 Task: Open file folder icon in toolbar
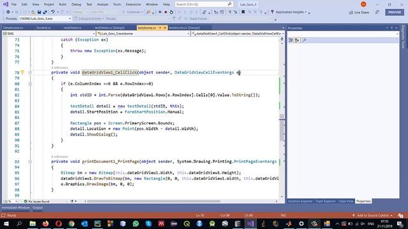33,12
